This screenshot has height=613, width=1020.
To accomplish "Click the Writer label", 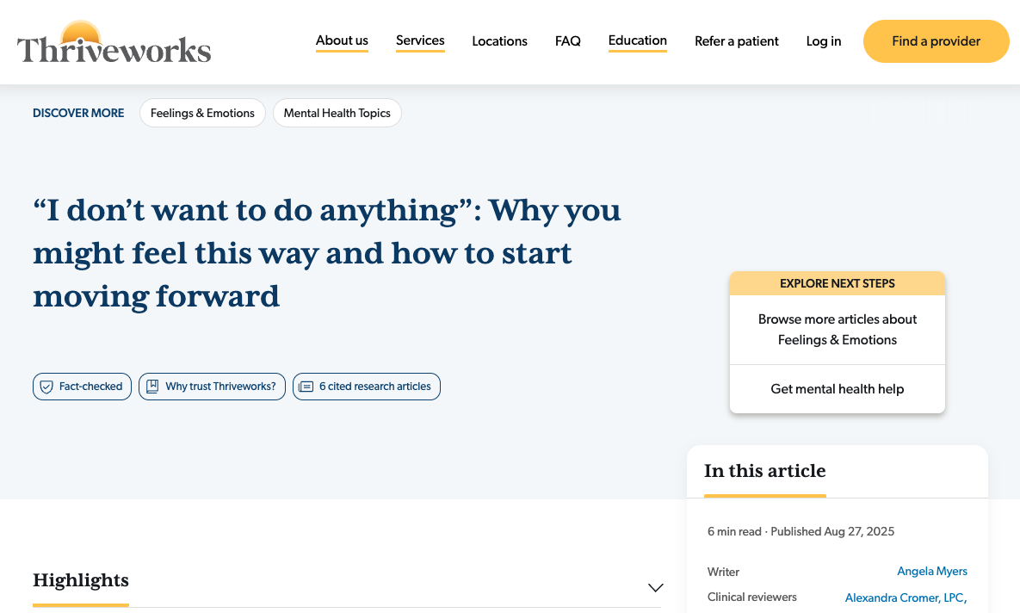I will tap(723, 572).
